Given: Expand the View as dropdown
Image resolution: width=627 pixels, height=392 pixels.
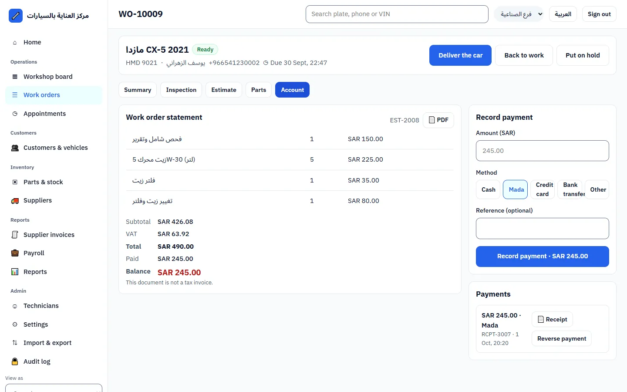Looking at the screenshot, I should click(x=54, y=388).
